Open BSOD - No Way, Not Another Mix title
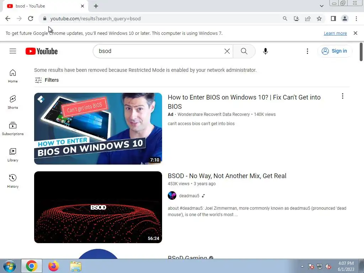The height and width of the screenshot is (273, 364). click(227, 176)
